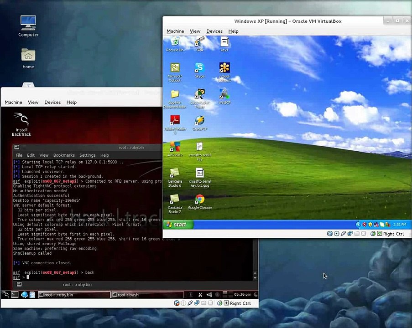Open the Computer icon on the host desktop

(x=28, y=26)
